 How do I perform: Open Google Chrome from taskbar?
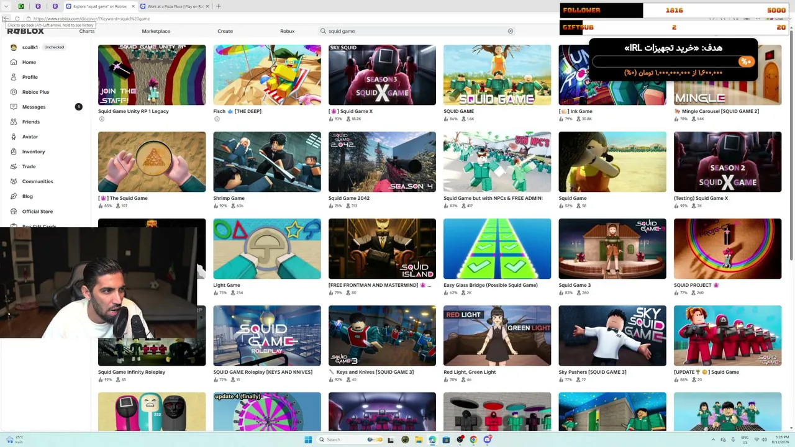473,440
